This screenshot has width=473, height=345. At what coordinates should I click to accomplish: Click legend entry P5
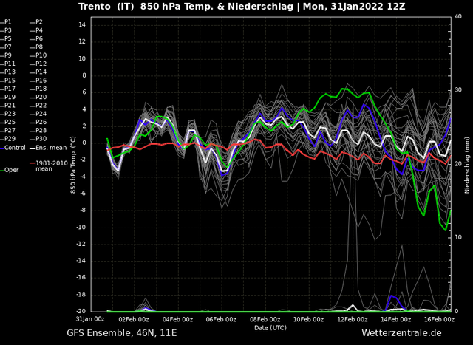pyautogui.click(x=6, y=38)
